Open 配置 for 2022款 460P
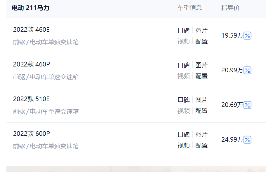 tap(201, 76)
